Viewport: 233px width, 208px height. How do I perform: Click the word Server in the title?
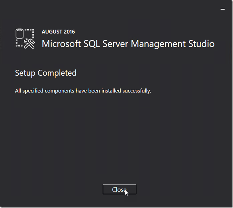(115, 44)
